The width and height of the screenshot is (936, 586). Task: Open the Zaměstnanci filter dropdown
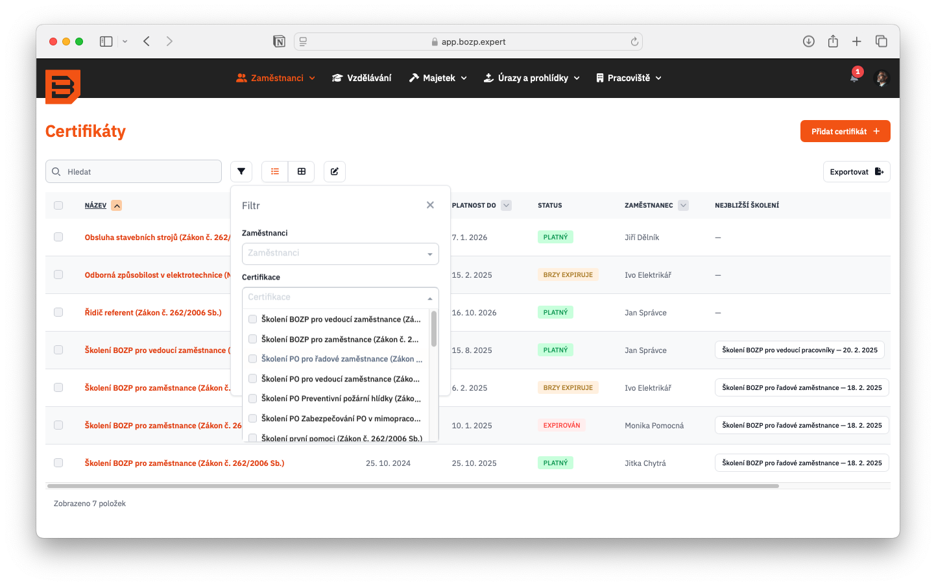(341, 254)
